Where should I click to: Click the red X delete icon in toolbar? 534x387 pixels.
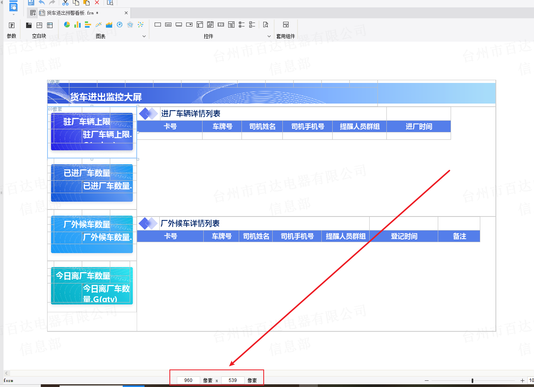tap(97, 2)
